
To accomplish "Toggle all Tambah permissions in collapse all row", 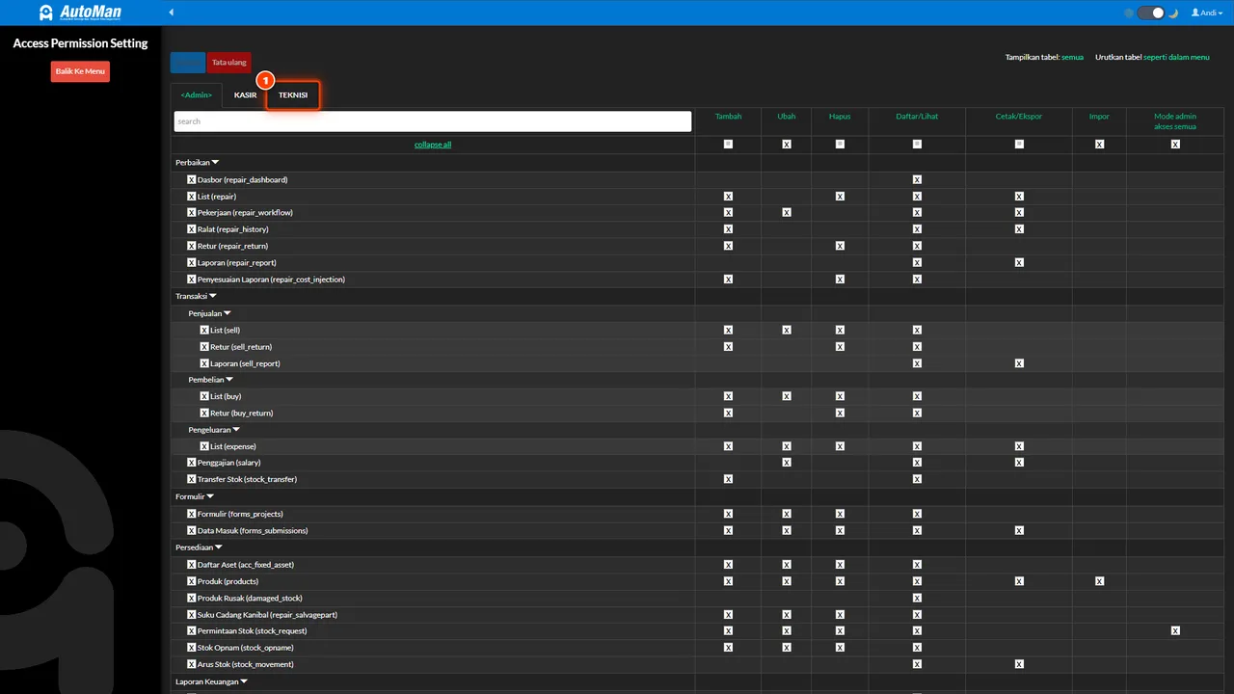I will (x=728, y=144).
